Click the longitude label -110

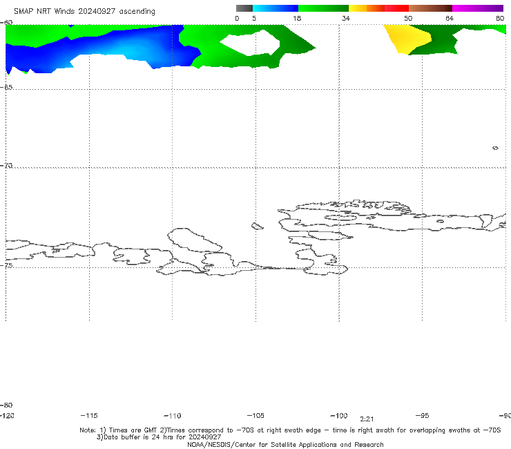click(173, 416)
